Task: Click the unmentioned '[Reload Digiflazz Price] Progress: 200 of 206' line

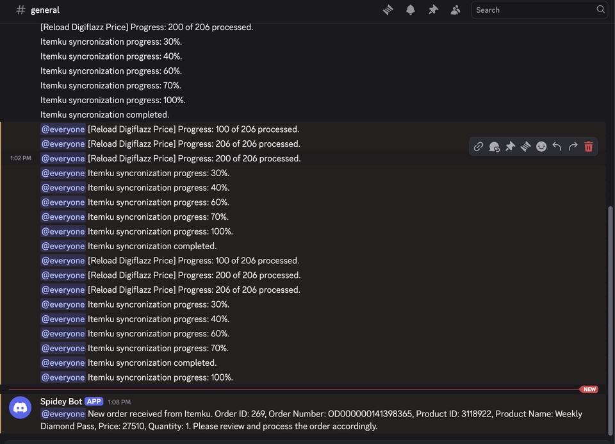Action: [147, 27]
